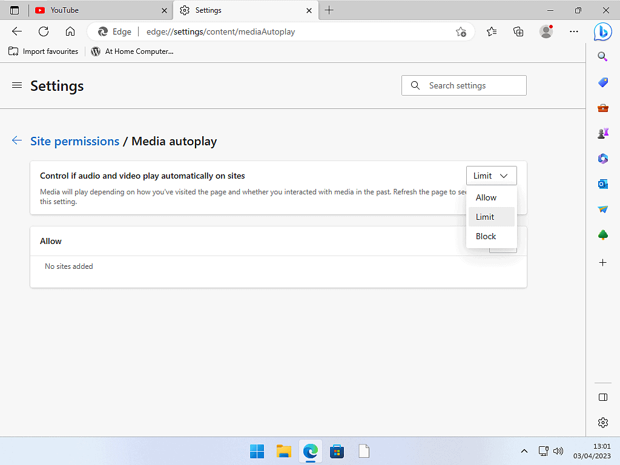Open the sidebar Search icon
This screenshot has width=620, height=465.
tap(602, 57)
